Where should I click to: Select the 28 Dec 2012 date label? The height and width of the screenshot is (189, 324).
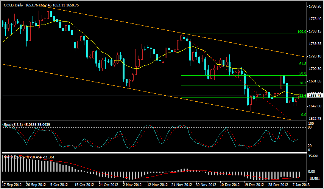[278, 184]
